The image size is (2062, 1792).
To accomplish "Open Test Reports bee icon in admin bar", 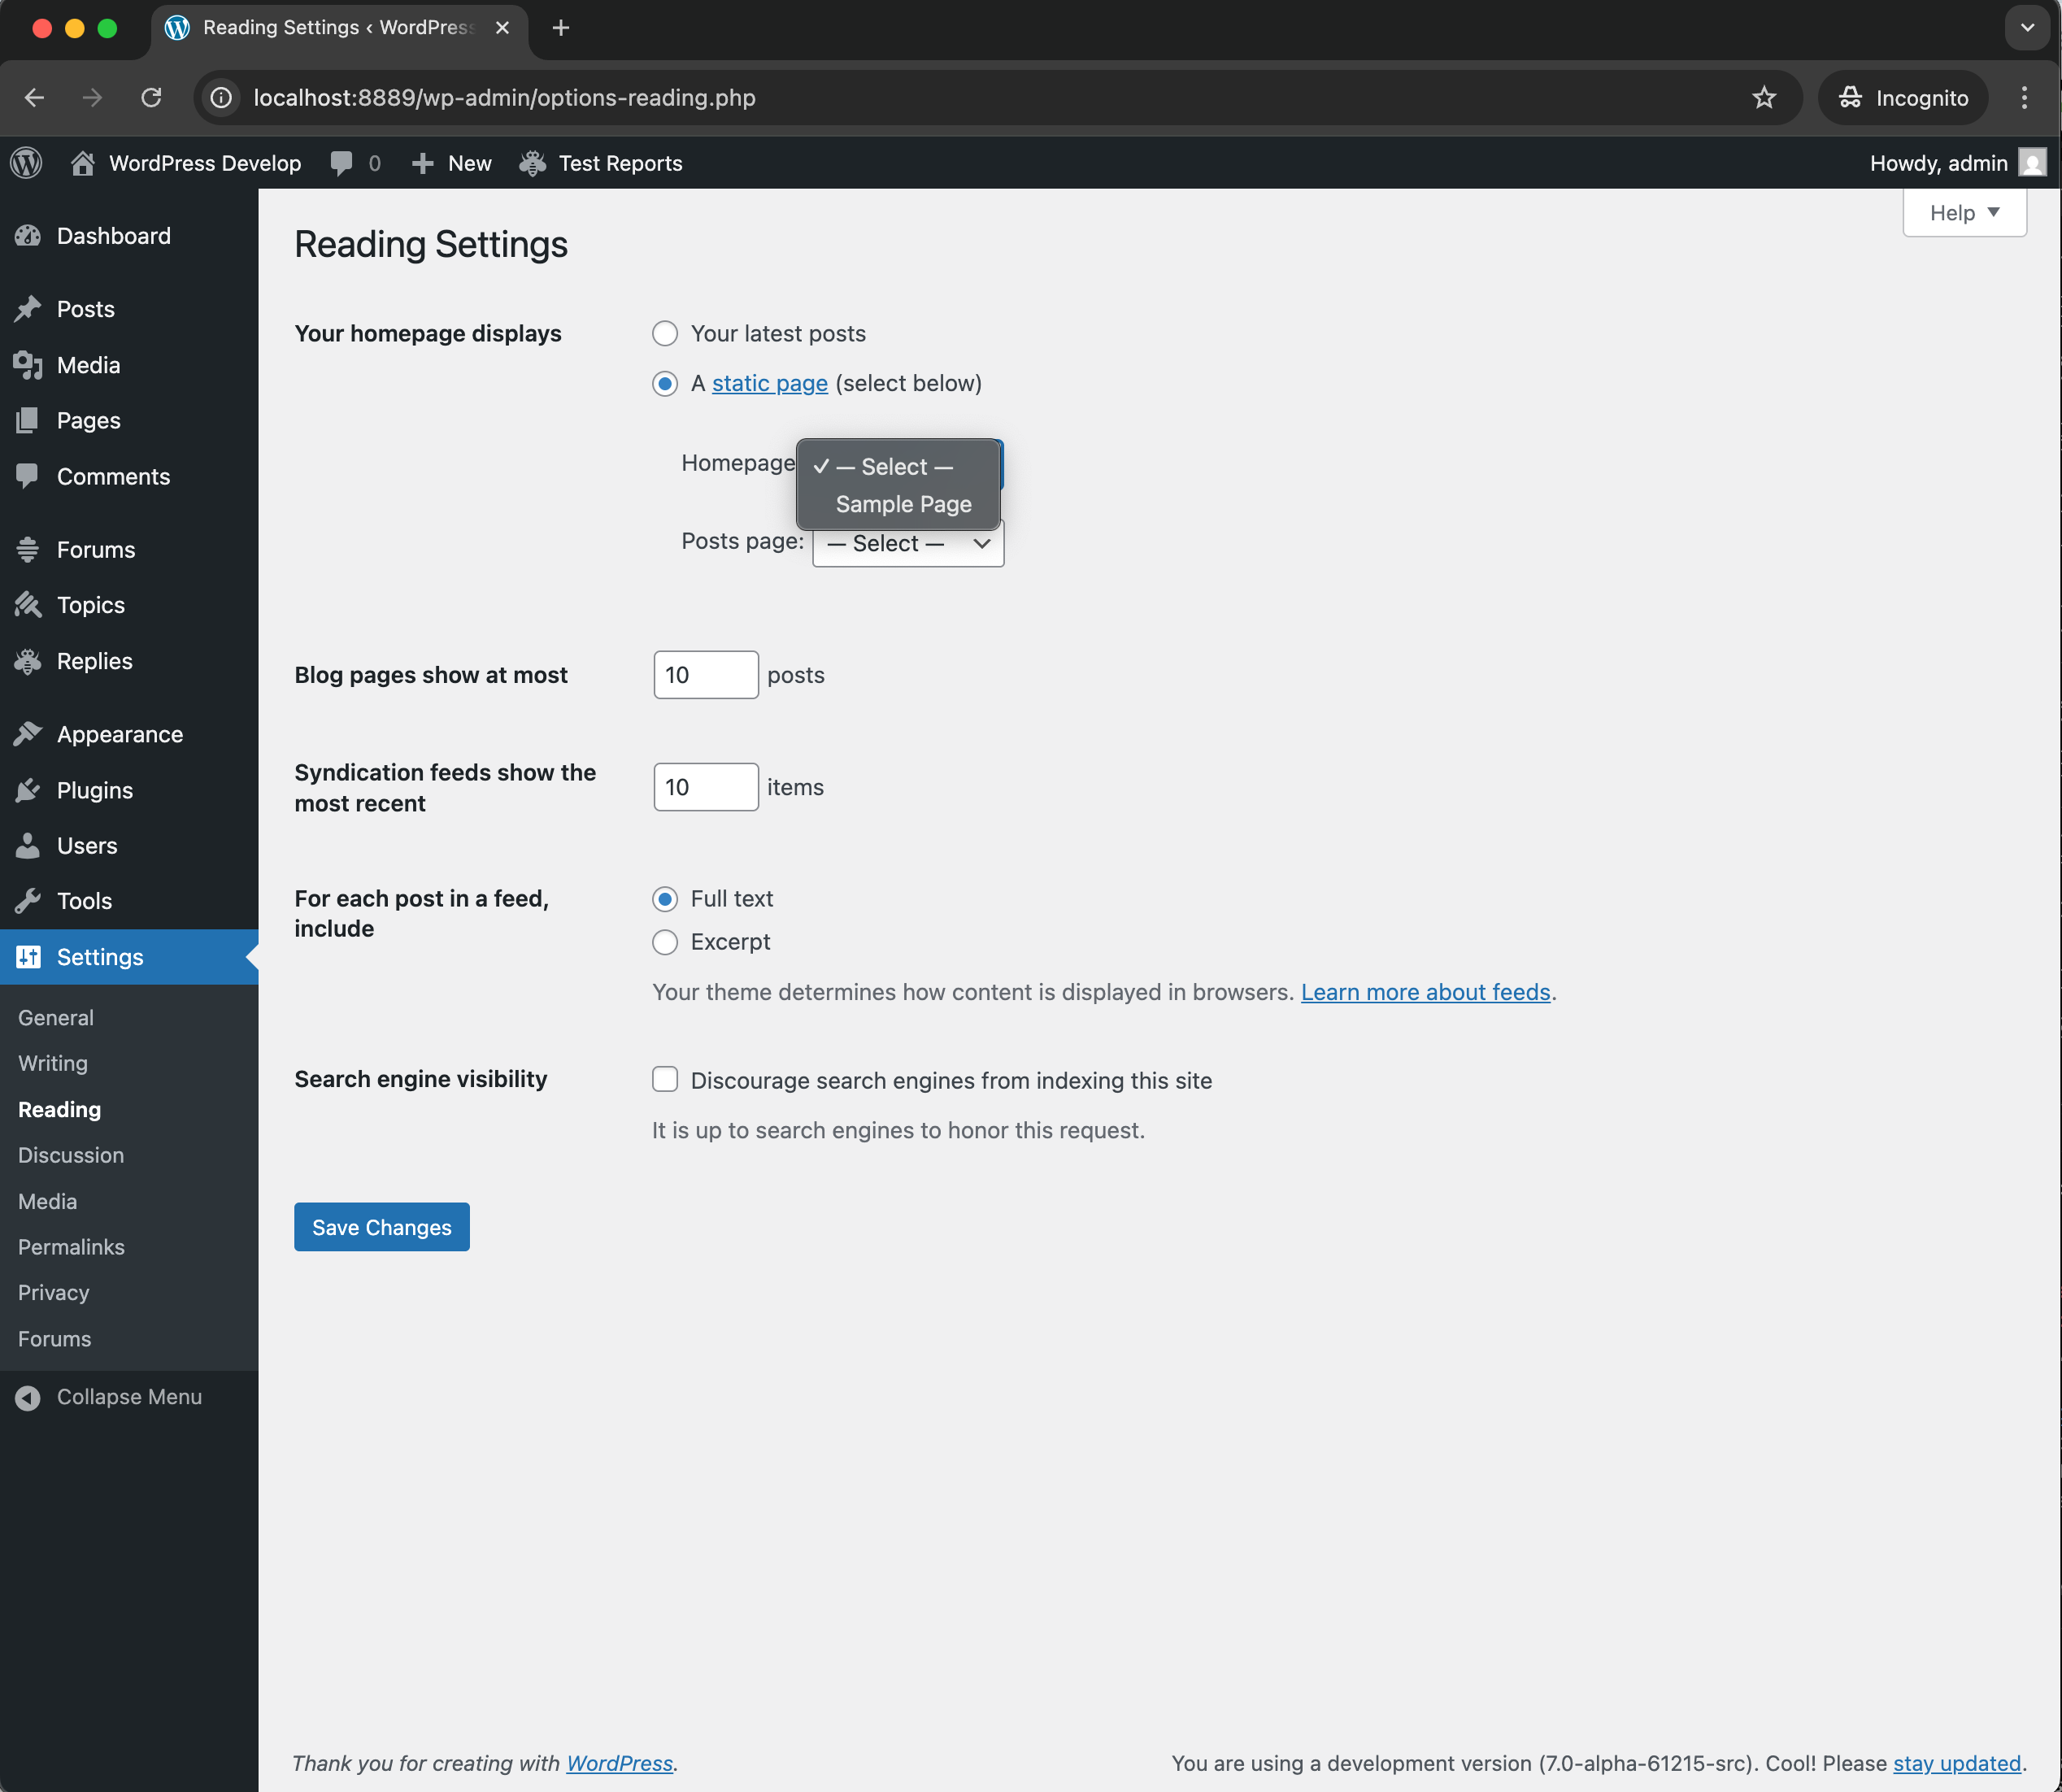I will tap(532, 163).
